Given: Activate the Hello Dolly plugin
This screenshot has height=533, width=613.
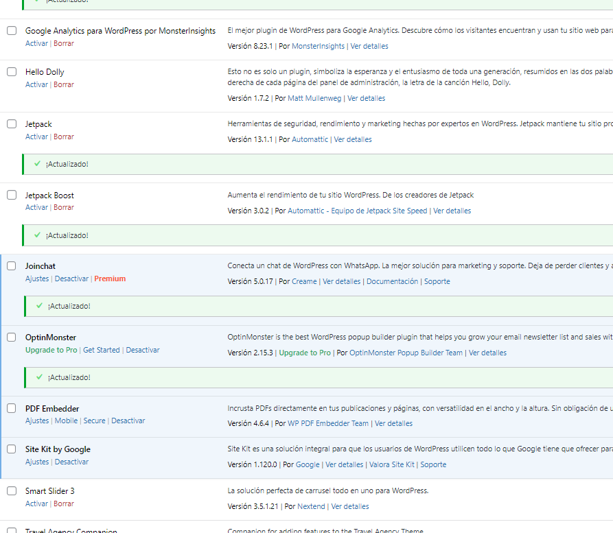Looking at the screenshot, I should [37, 84].
